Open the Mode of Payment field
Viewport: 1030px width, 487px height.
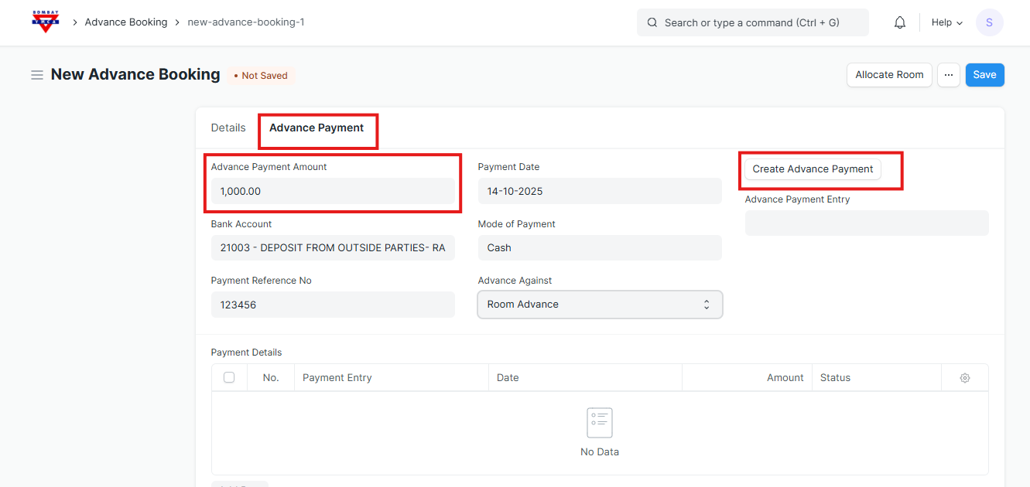point(600,248)
